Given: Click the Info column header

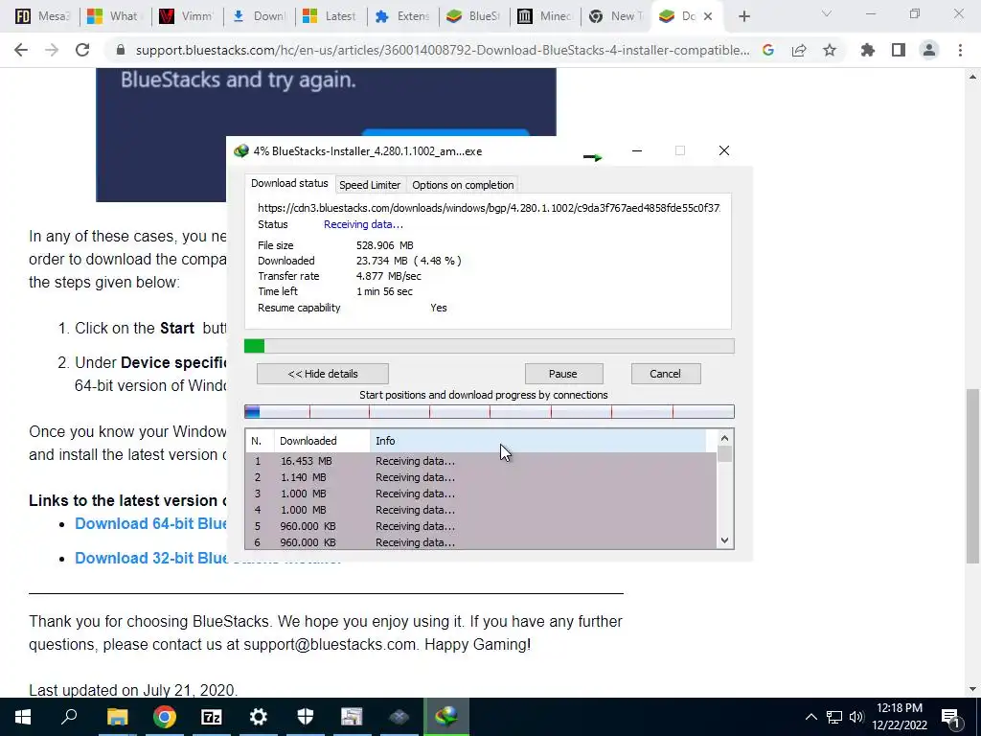Looking at the screenshot, I should tap(538, 441).
